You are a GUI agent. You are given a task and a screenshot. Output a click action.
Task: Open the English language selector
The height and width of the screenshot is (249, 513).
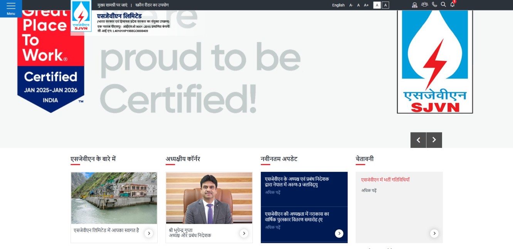tap(338, 5)
